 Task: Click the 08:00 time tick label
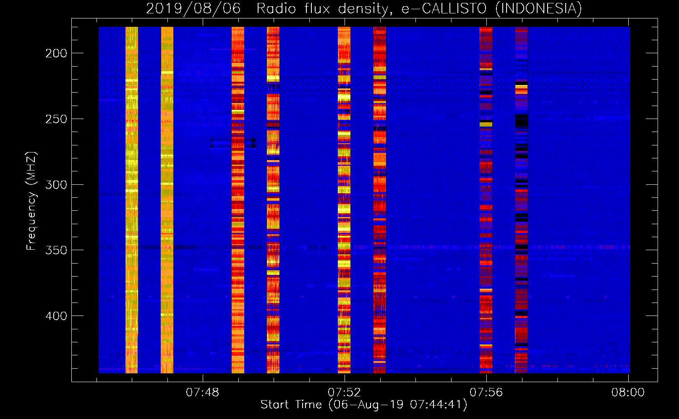[x=628, y=393]
